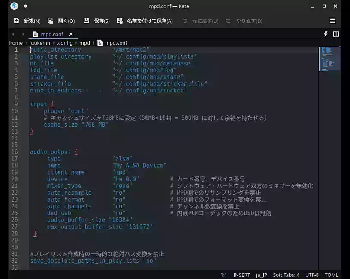This screenshot has height=279, width=350.
Task: Click 'db_file' on line 3
Action: [x=42, y=63]
